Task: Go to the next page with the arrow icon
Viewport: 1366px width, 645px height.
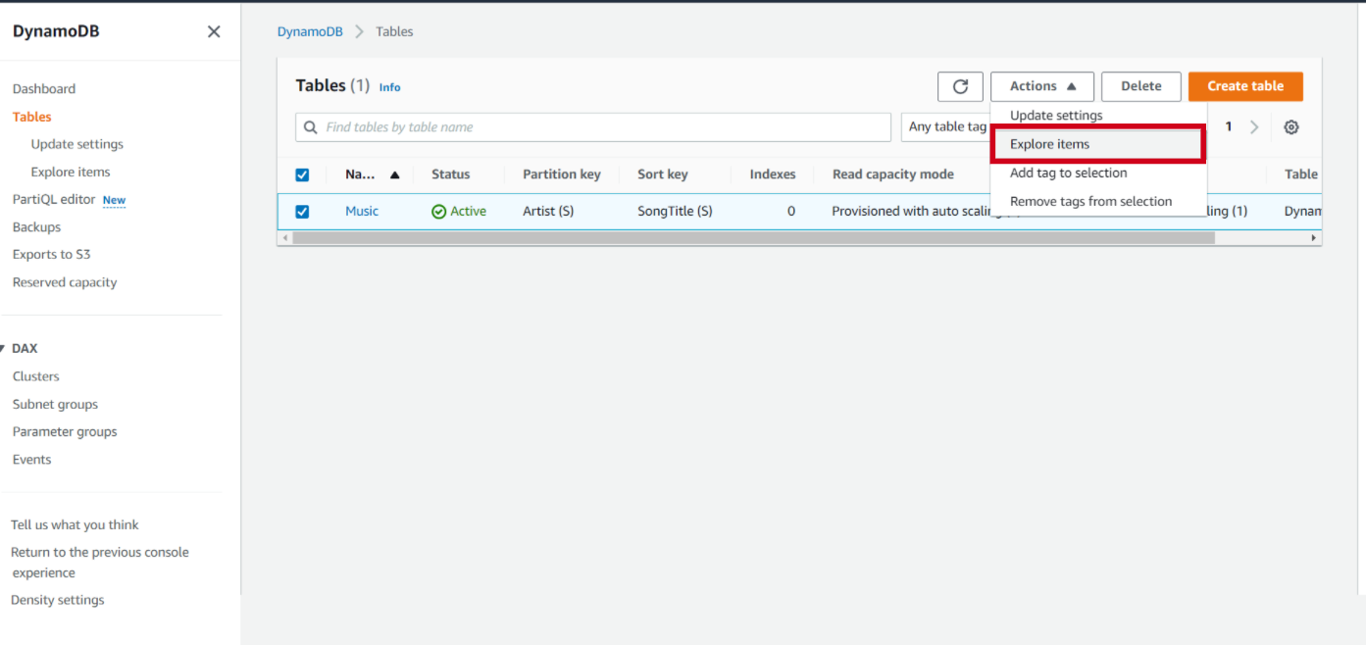Action: coord(1254,127)
